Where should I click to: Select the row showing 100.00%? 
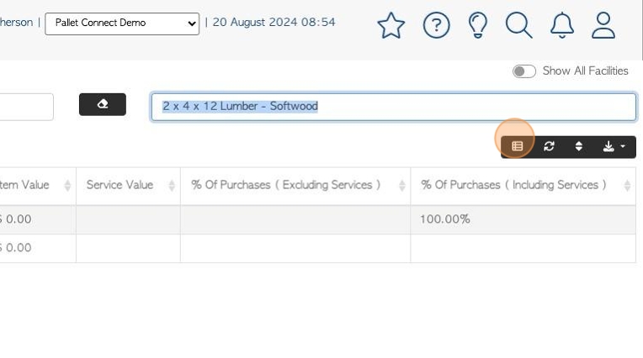tap(318, 219)
